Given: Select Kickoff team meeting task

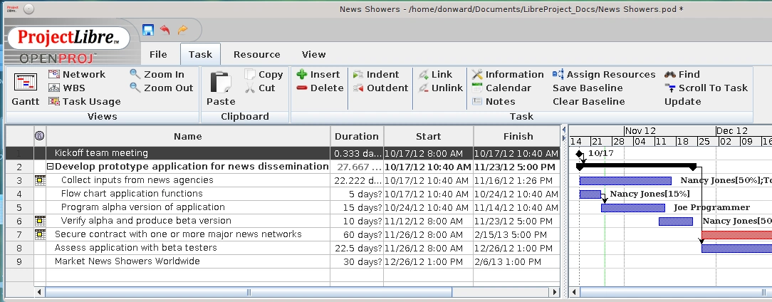Looking at the screenshot, I should coord(101,153).
